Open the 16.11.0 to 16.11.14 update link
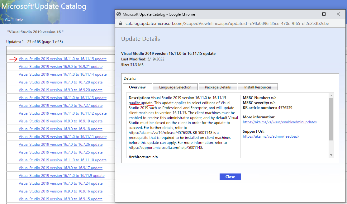 click(x=63, y=74)
